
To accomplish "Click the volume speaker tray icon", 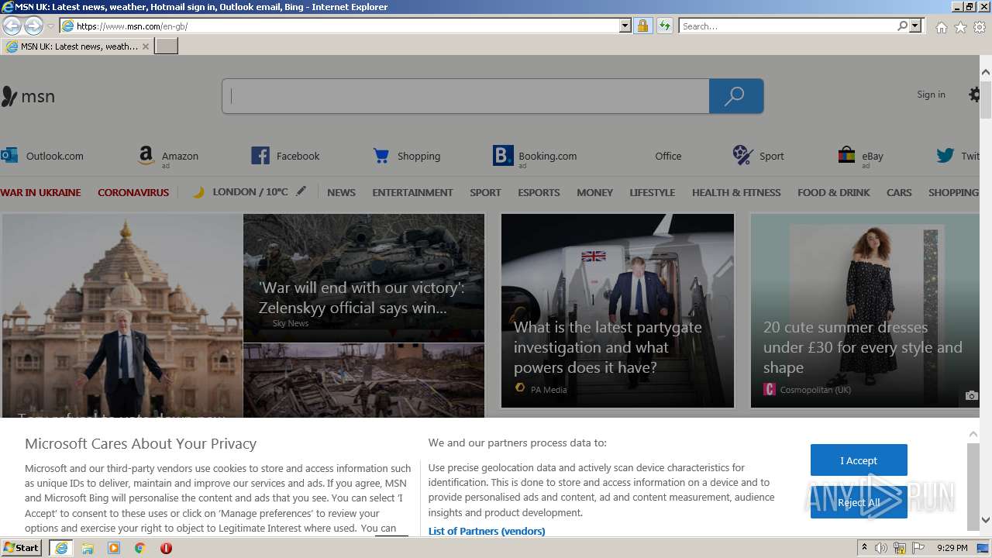I will tap(881, 548).
